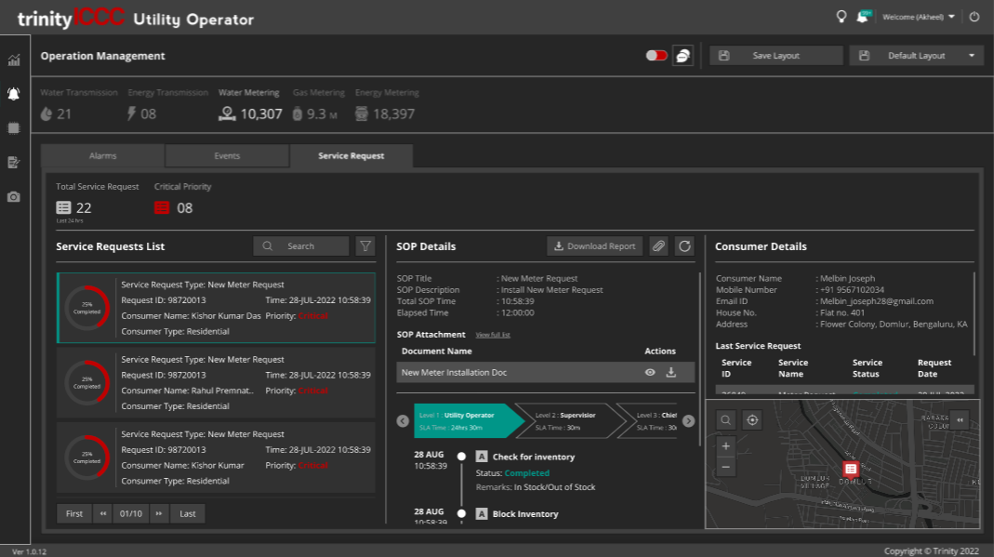
Task: Click the First page button
Action: coord(74,513)
